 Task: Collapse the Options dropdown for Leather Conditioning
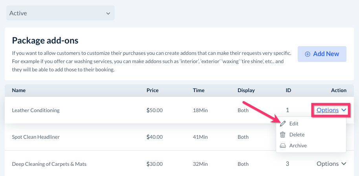[x=344, y=110]
